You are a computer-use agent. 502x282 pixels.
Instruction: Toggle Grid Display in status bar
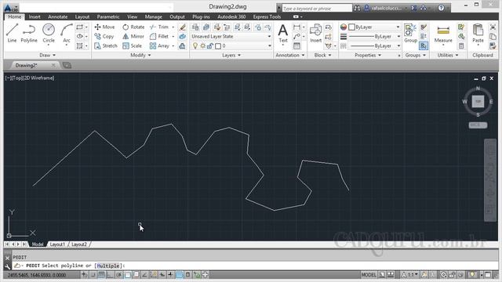pos(101,275)
